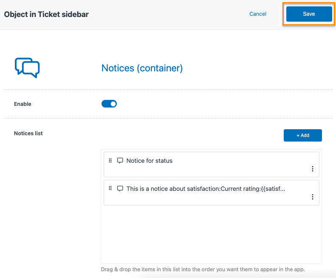Click the Notices (container) title
Viewport: 336px width, 278px height.
point(142,68)
